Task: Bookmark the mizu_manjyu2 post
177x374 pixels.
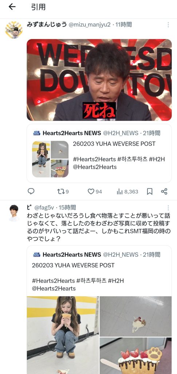Action: [x=150, y=191]
